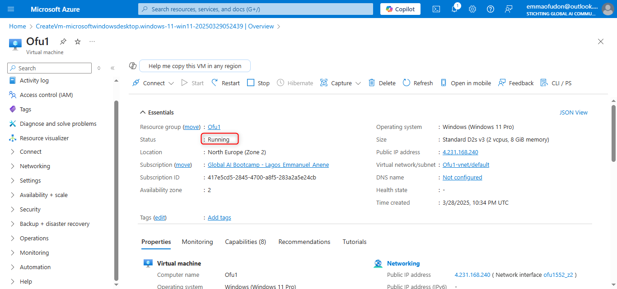Viewport: 617px width, 289px height.
Task: Expand Connect group in sidebar
Action: click(x=31, y=152)
